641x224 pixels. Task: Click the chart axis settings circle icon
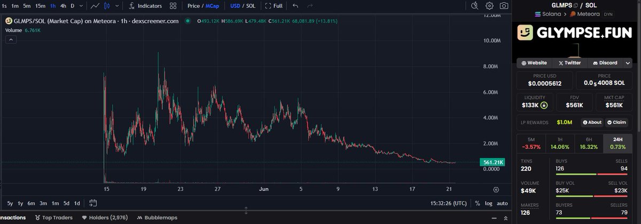click(x=496, y=189)
